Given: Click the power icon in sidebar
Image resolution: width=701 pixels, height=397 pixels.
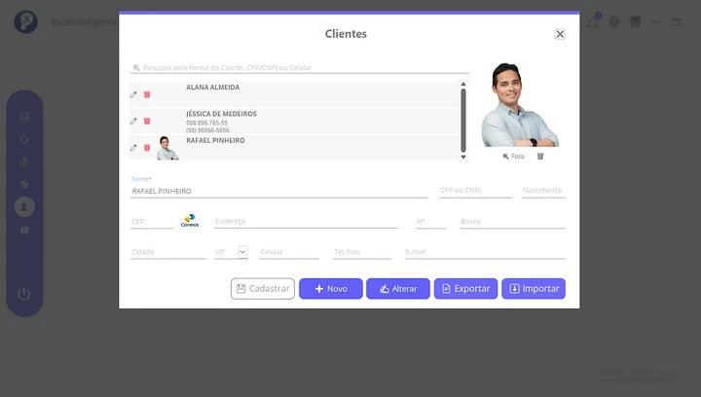Looking at the screenshot, I should point(24,294).
